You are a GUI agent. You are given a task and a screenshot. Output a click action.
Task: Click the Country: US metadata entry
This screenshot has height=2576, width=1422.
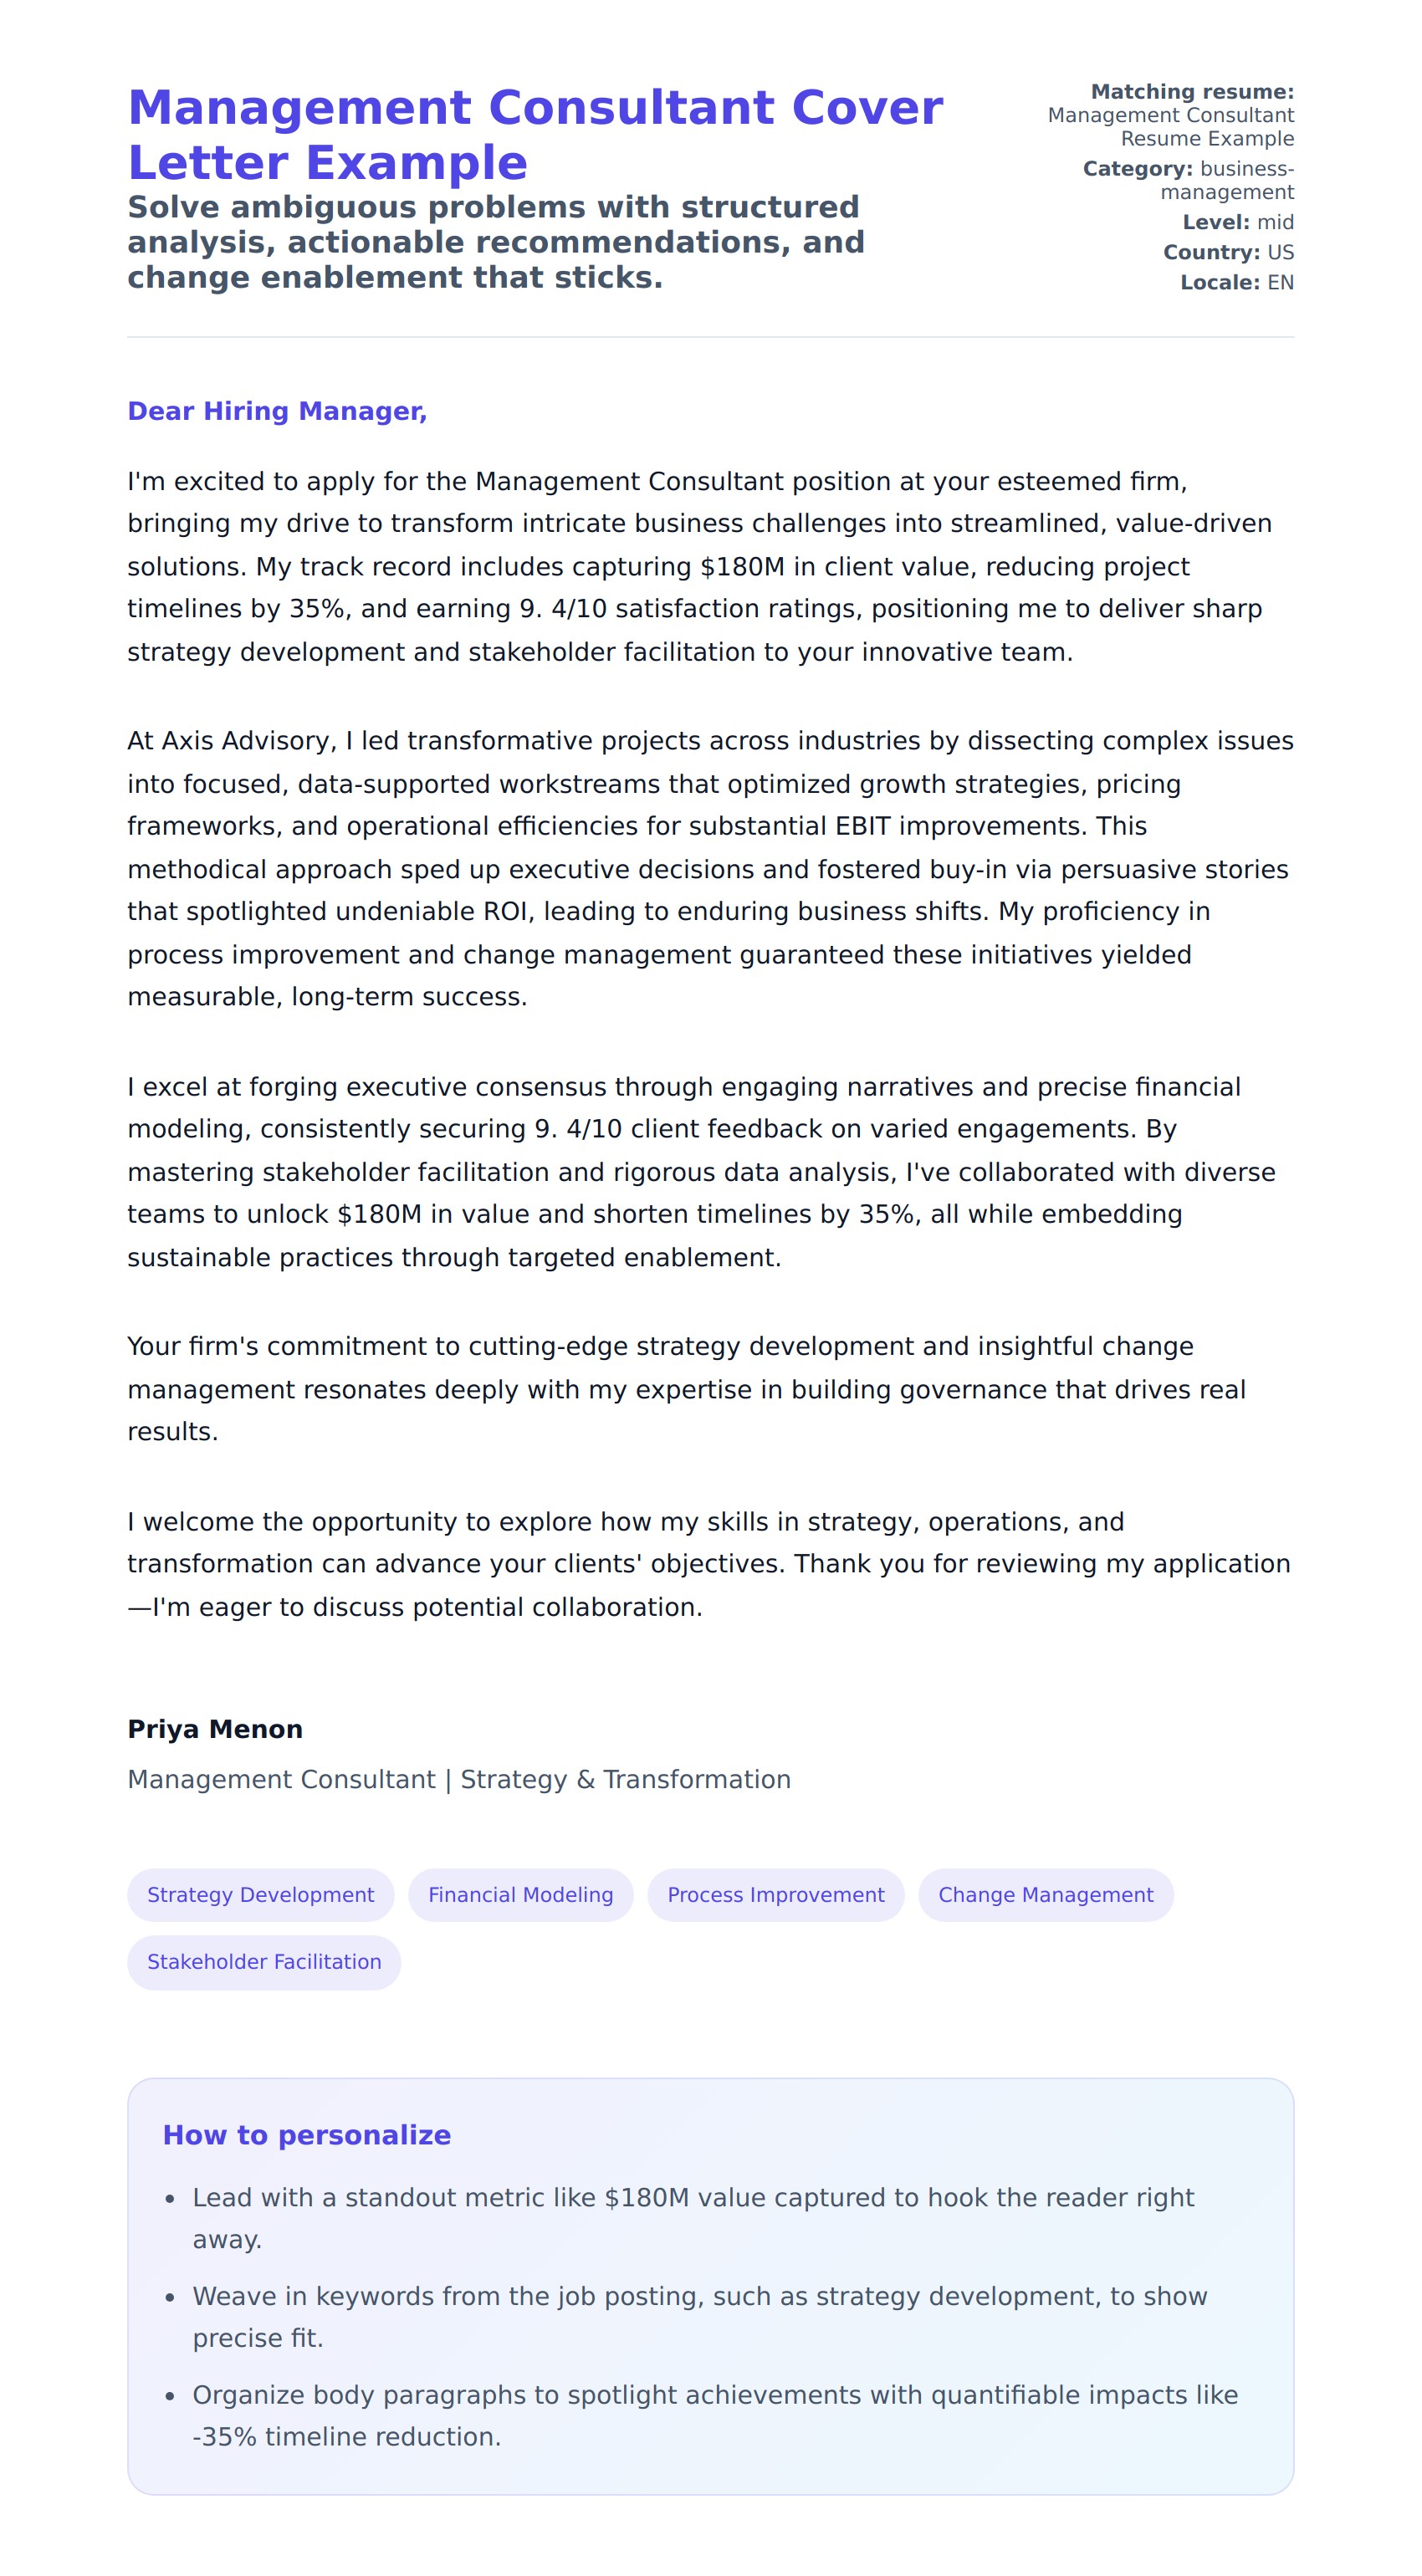point(1228,252)
